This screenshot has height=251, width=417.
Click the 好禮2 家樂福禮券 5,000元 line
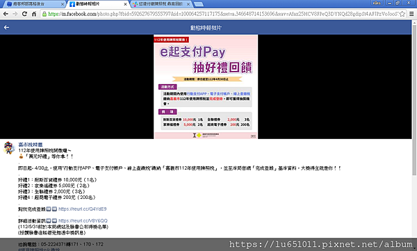(x=54, y=186)
